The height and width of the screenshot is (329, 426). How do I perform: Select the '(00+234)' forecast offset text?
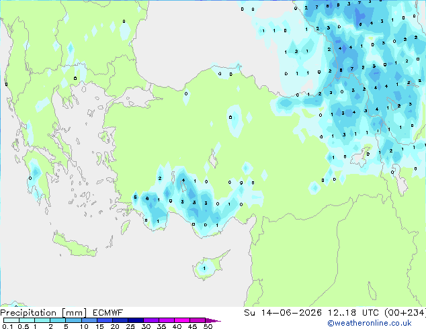405,313
